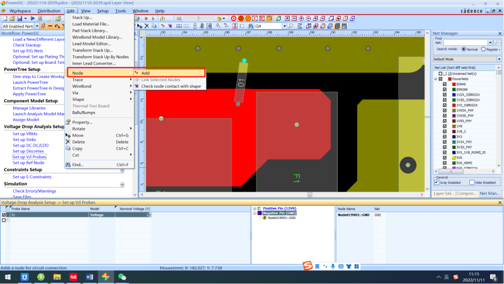
Task: Collapse the PowerNets tree node
Action: point(436,79)
